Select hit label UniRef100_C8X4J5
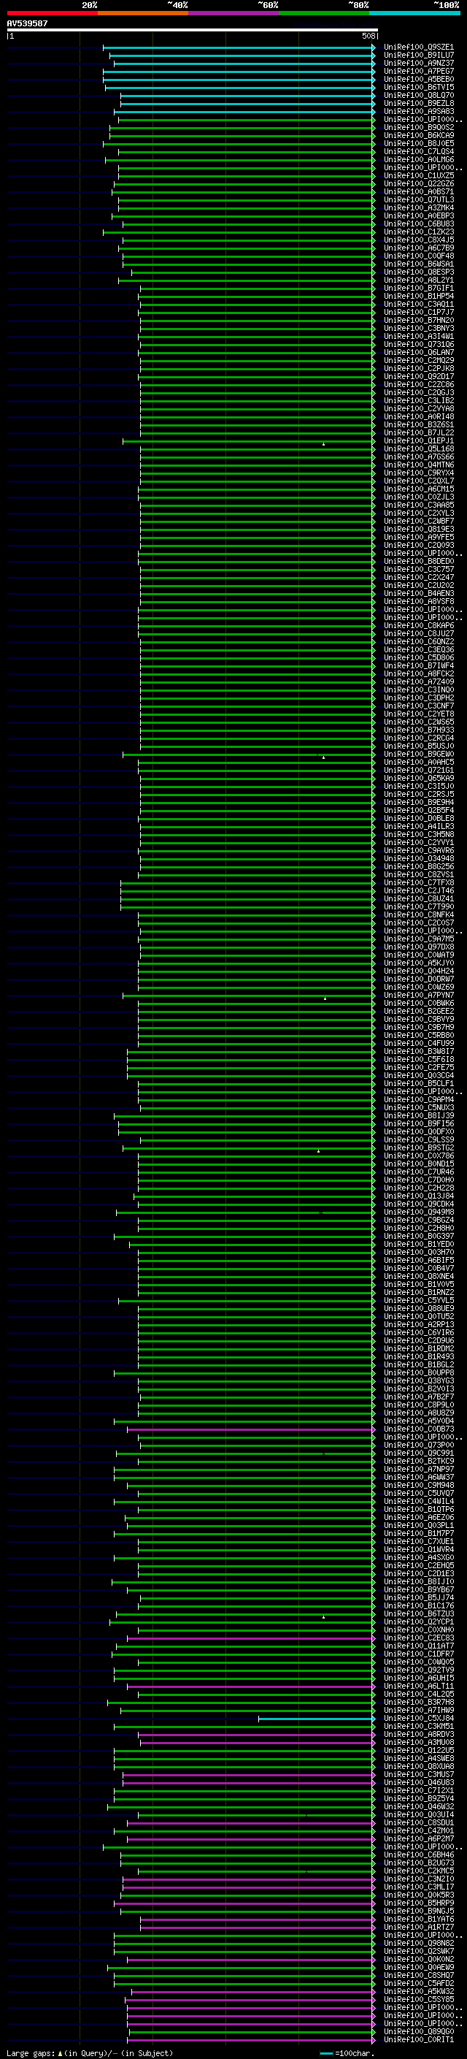Image resolution: width=467 pixels, height=2059 pixels. pos(418,240)
